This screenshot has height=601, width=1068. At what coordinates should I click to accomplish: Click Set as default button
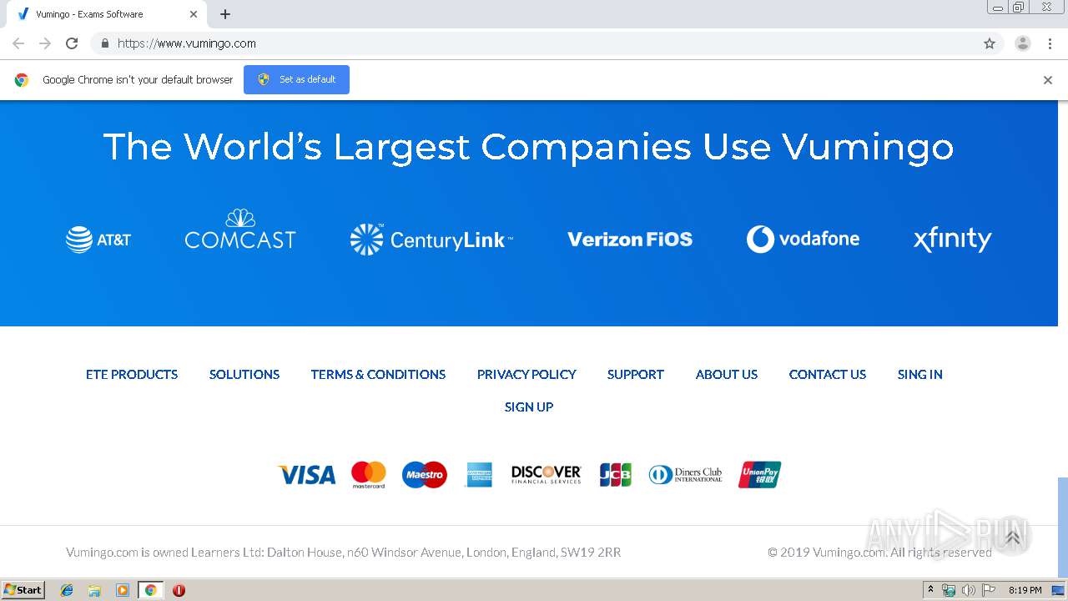pos(296,80)
